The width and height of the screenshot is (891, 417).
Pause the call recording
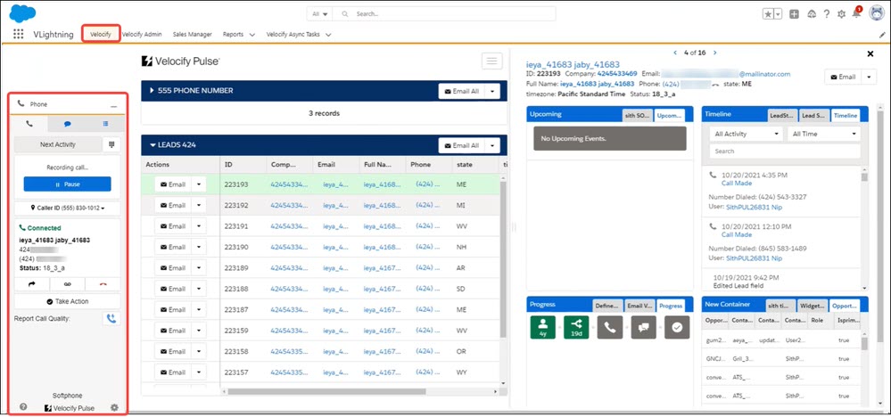point(68,184)
